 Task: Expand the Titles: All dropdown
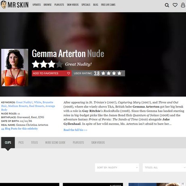coord(164,167)
